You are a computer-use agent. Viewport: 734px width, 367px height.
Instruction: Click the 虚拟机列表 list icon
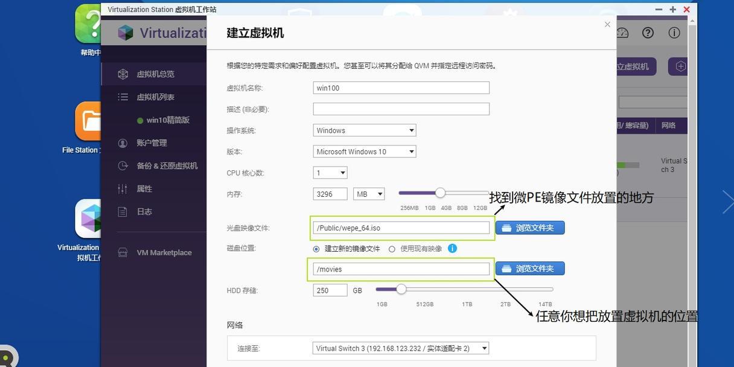(x=123, y=97)
